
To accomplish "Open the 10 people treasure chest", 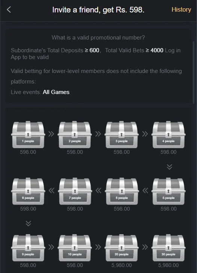I will tap(75, 248).
